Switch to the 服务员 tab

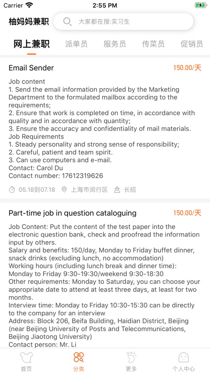[115, 44]
